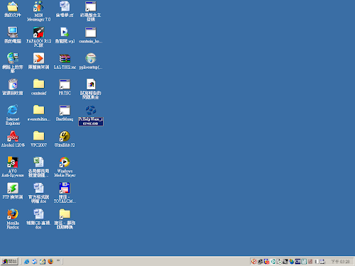Select the PRTSC shortcut icon
Viewport: 355px width, 266px height.
pos(65,84)
